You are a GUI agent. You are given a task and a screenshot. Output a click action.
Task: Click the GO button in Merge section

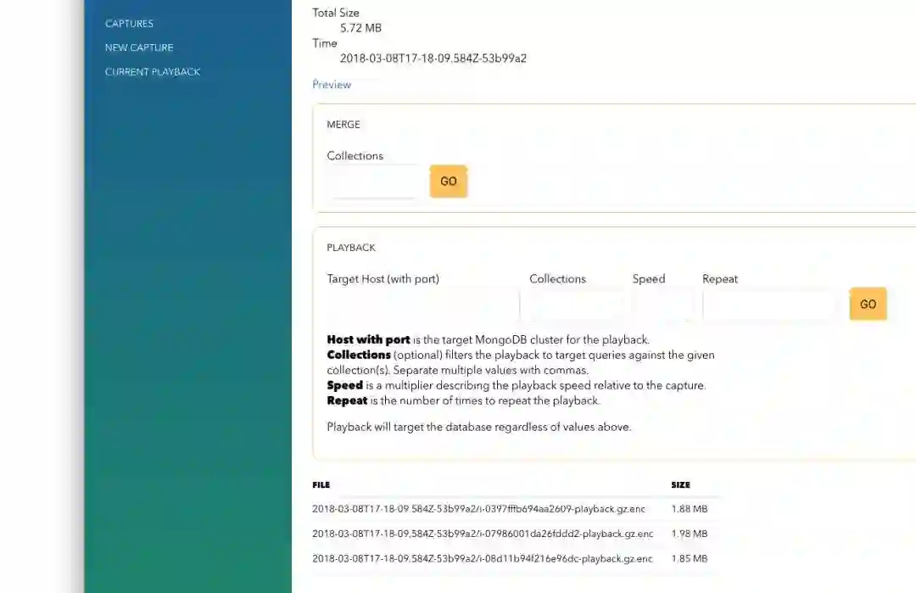pos(449,181)
